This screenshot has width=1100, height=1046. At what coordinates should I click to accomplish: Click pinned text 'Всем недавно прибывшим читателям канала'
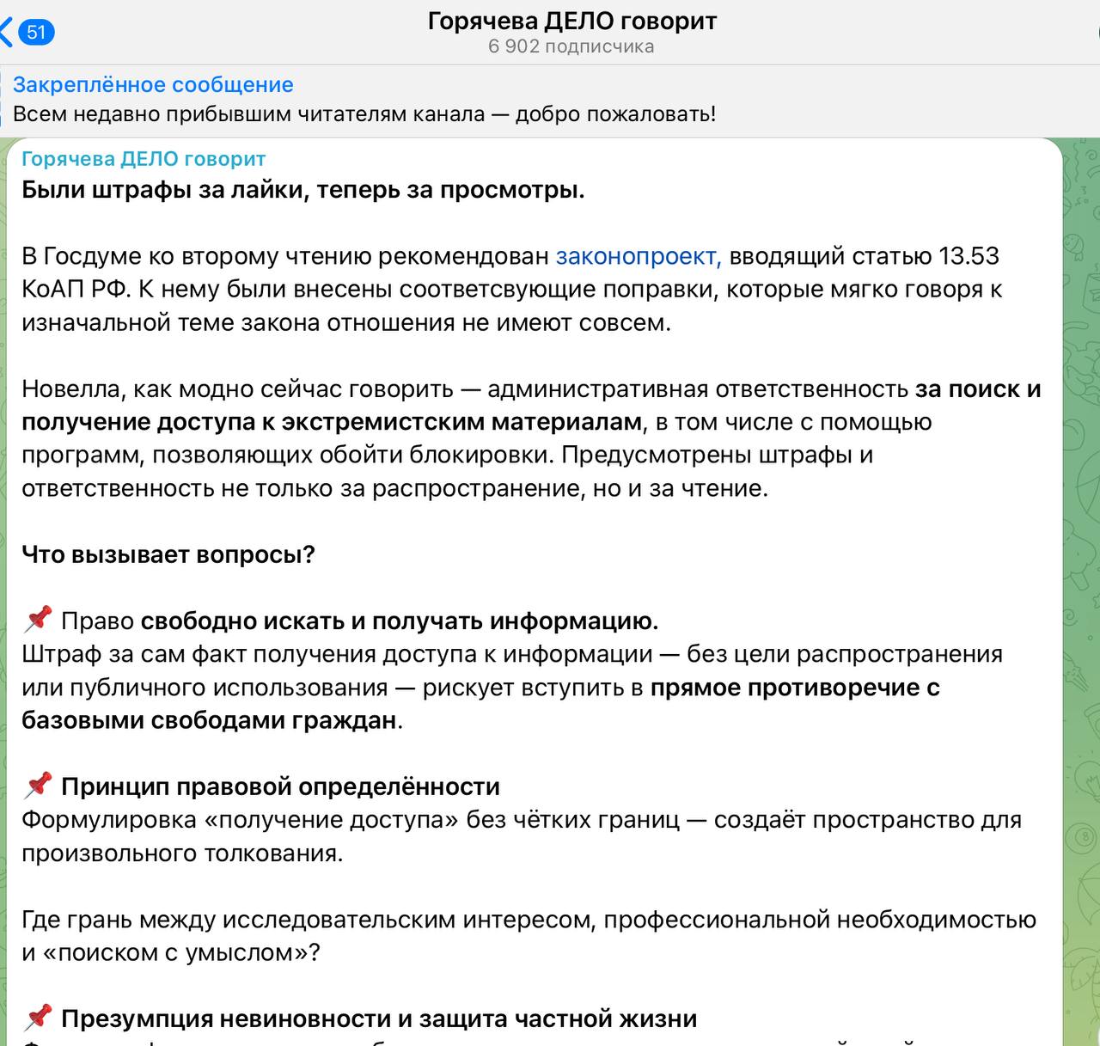click(x=249, y=114)
